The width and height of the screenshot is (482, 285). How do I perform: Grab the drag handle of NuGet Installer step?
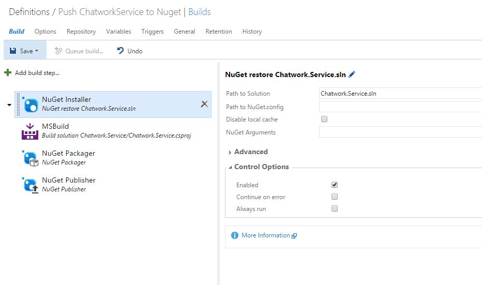18,104
